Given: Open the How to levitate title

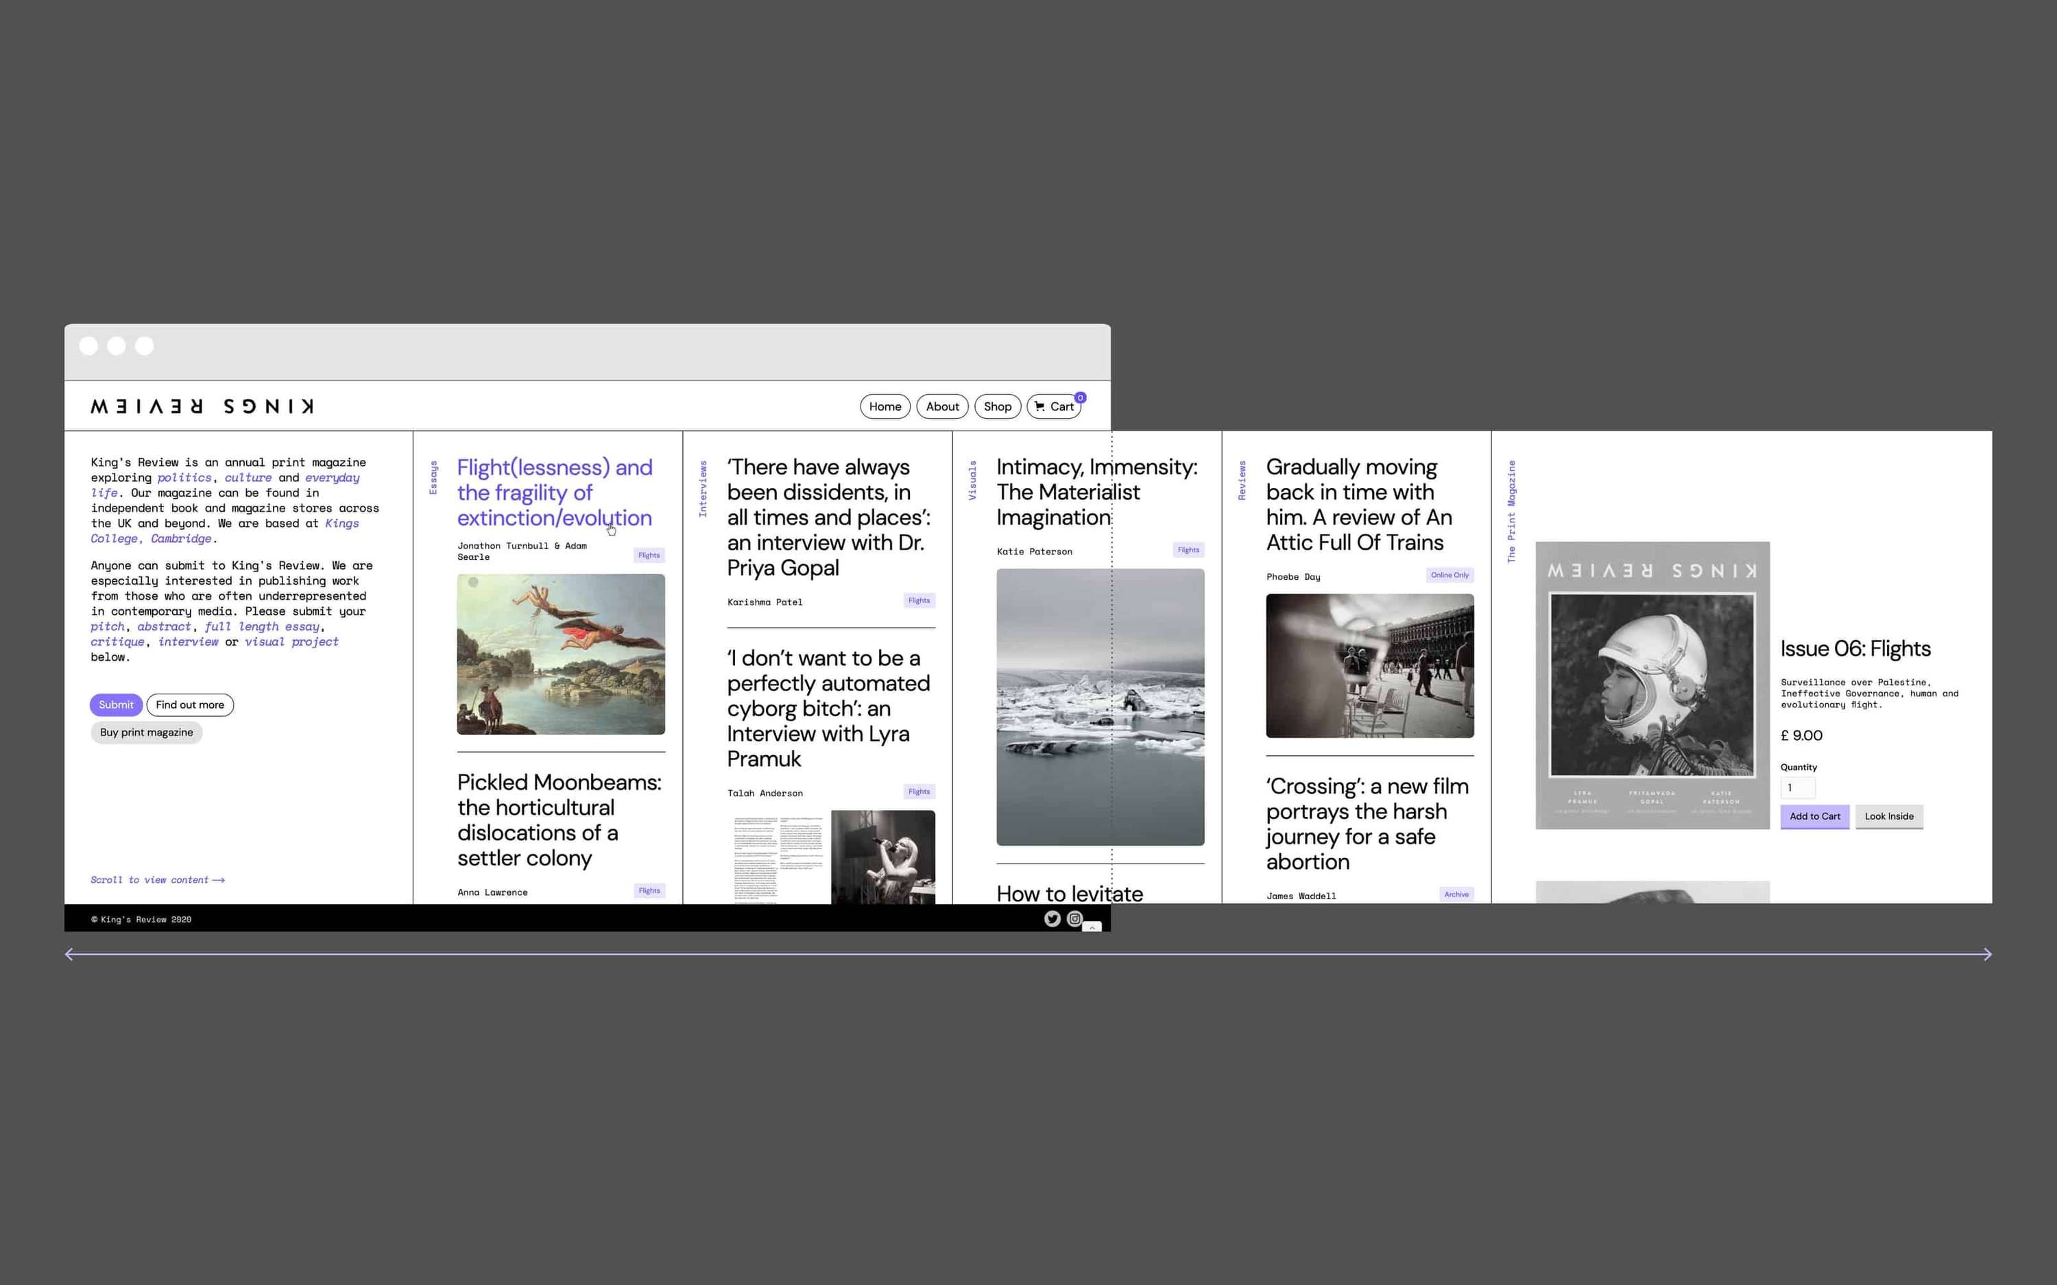Looking at the screenshot, I should [x=1070, y=893].
